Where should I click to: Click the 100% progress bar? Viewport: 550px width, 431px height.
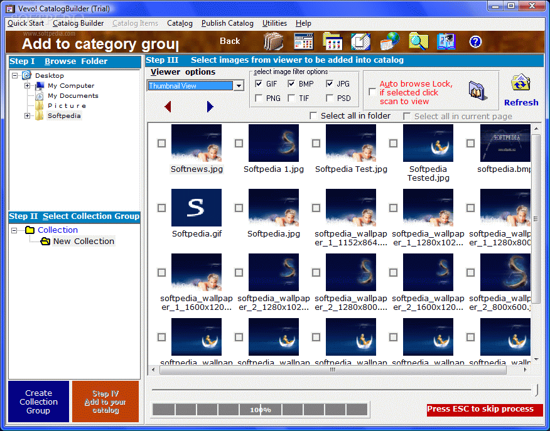261,410
